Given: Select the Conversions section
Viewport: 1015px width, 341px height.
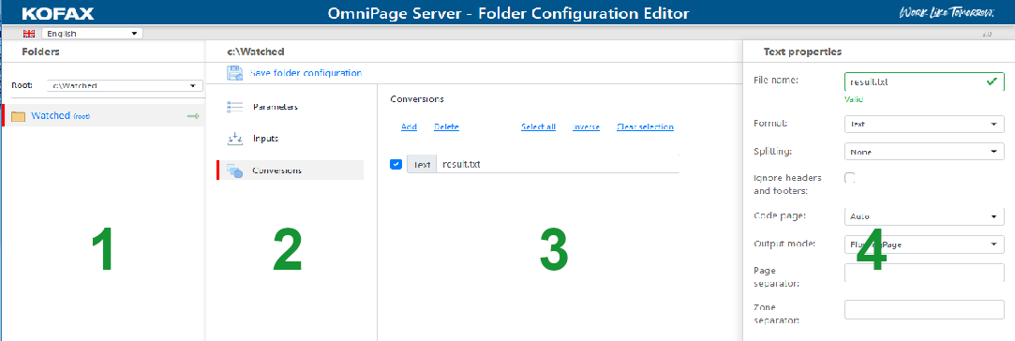Looking at the screenshot, I should (x=290, y=170).
